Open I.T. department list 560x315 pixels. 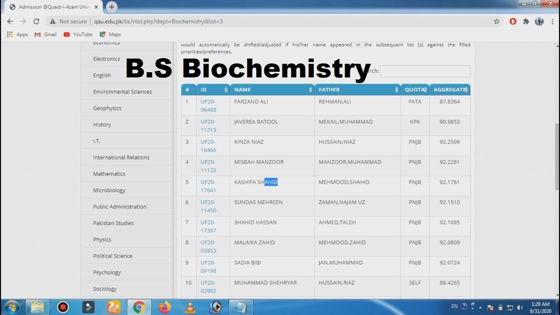pyautogui.click(x=97, y=141)
